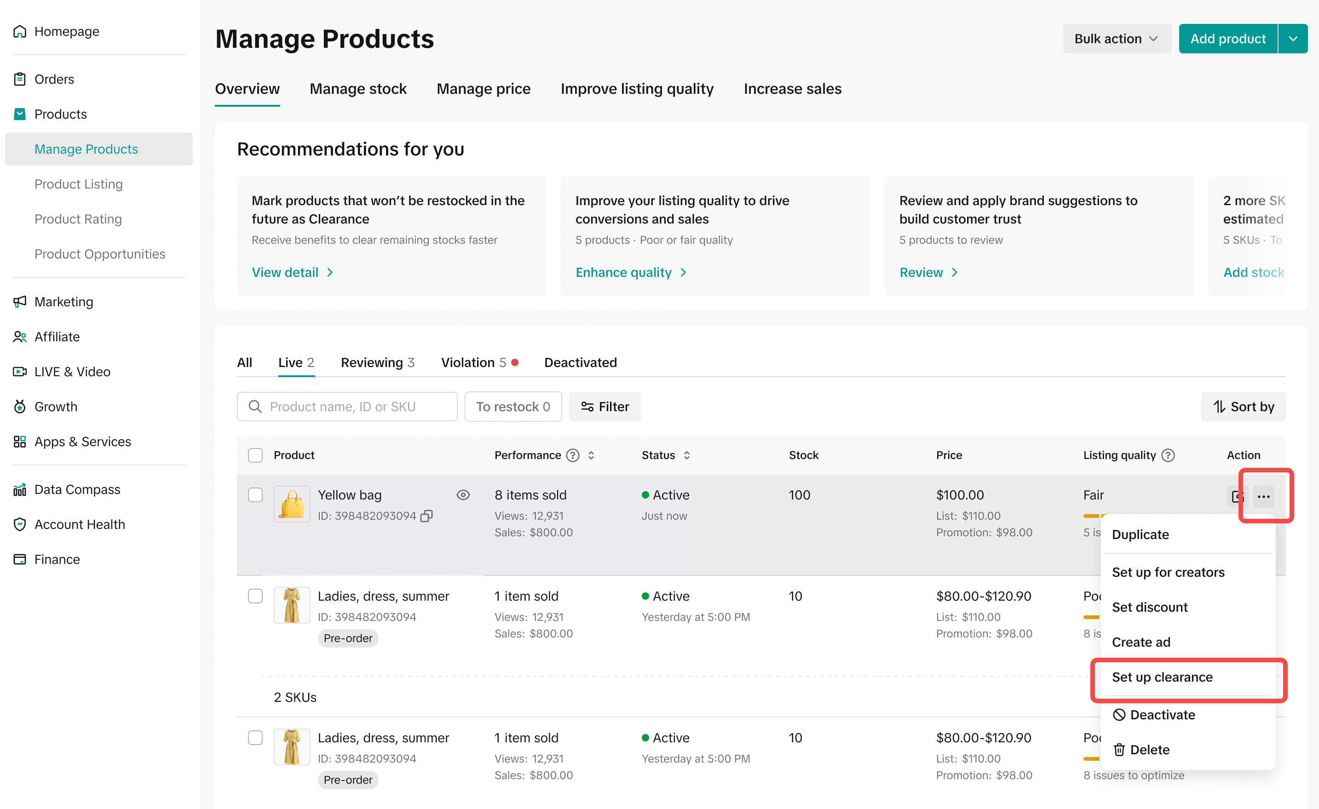
Task: Open three-dots action menu for Yellow bag
Action: 1264,497
